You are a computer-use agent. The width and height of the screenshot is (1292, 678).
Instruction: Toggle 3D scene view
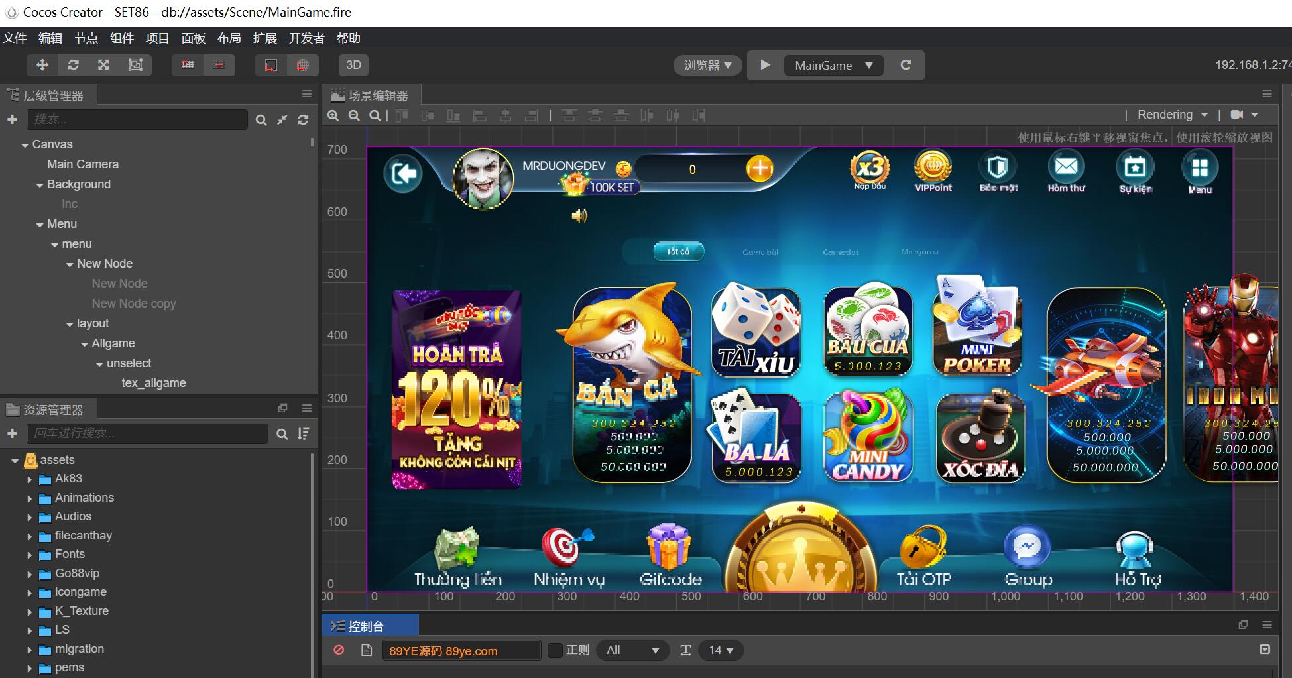click(354, 65)
